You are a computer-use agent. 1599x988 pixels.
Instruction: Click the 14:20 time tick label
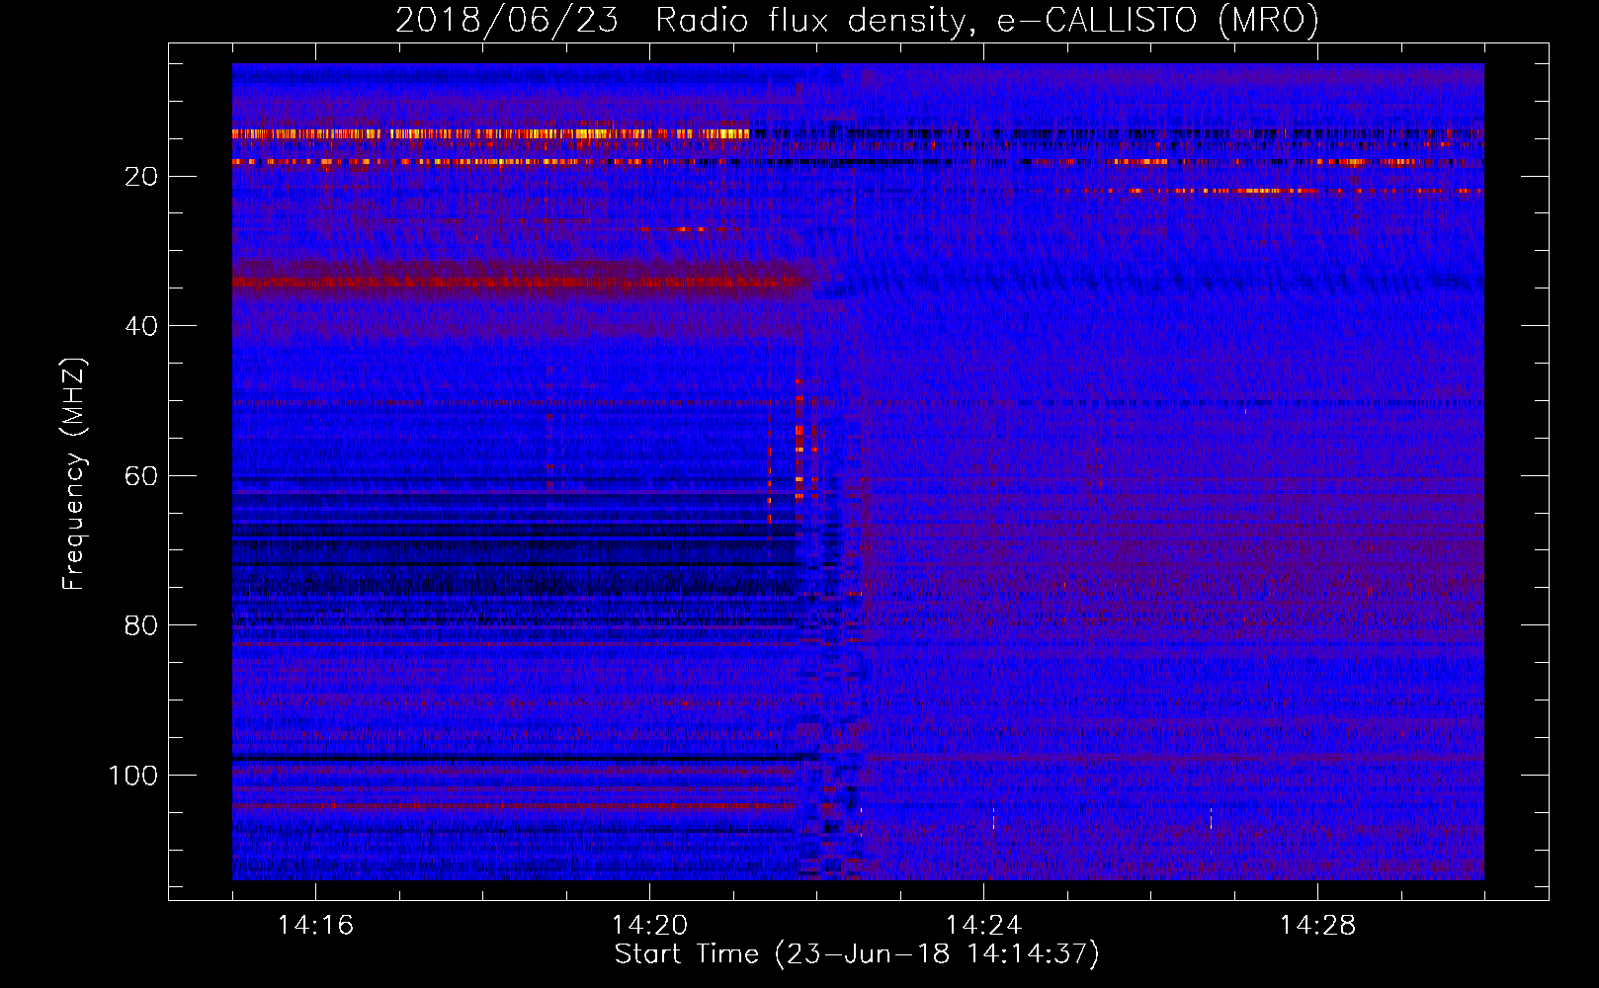tap(649, 925)
